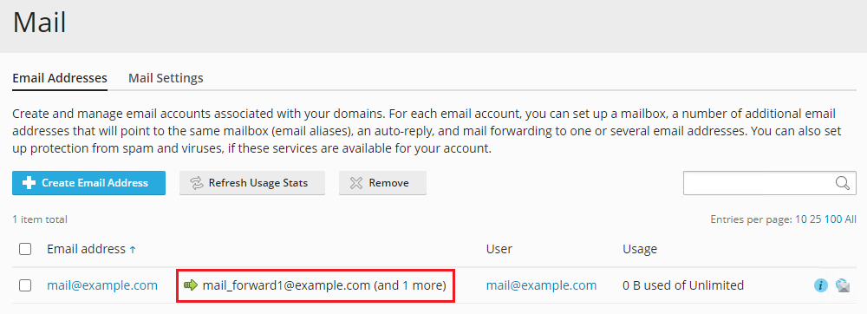Click inside the search input field
Image resolution: width=867 pixels, height=314 pixels.
759,183
